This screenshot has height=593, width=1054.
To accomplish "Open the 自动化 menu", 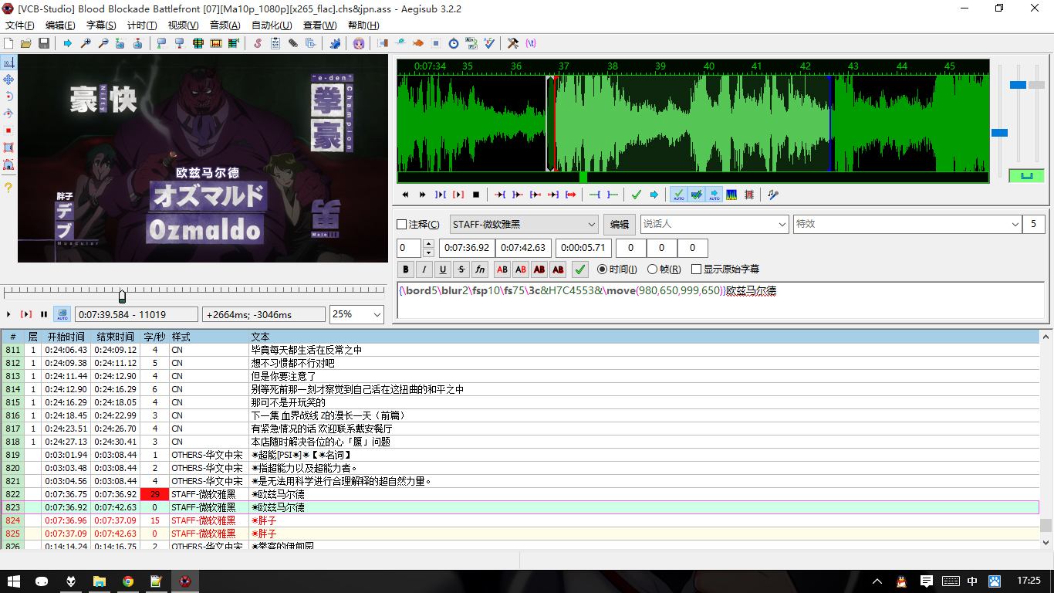I will pyautogui.click(x=272, y=25).
